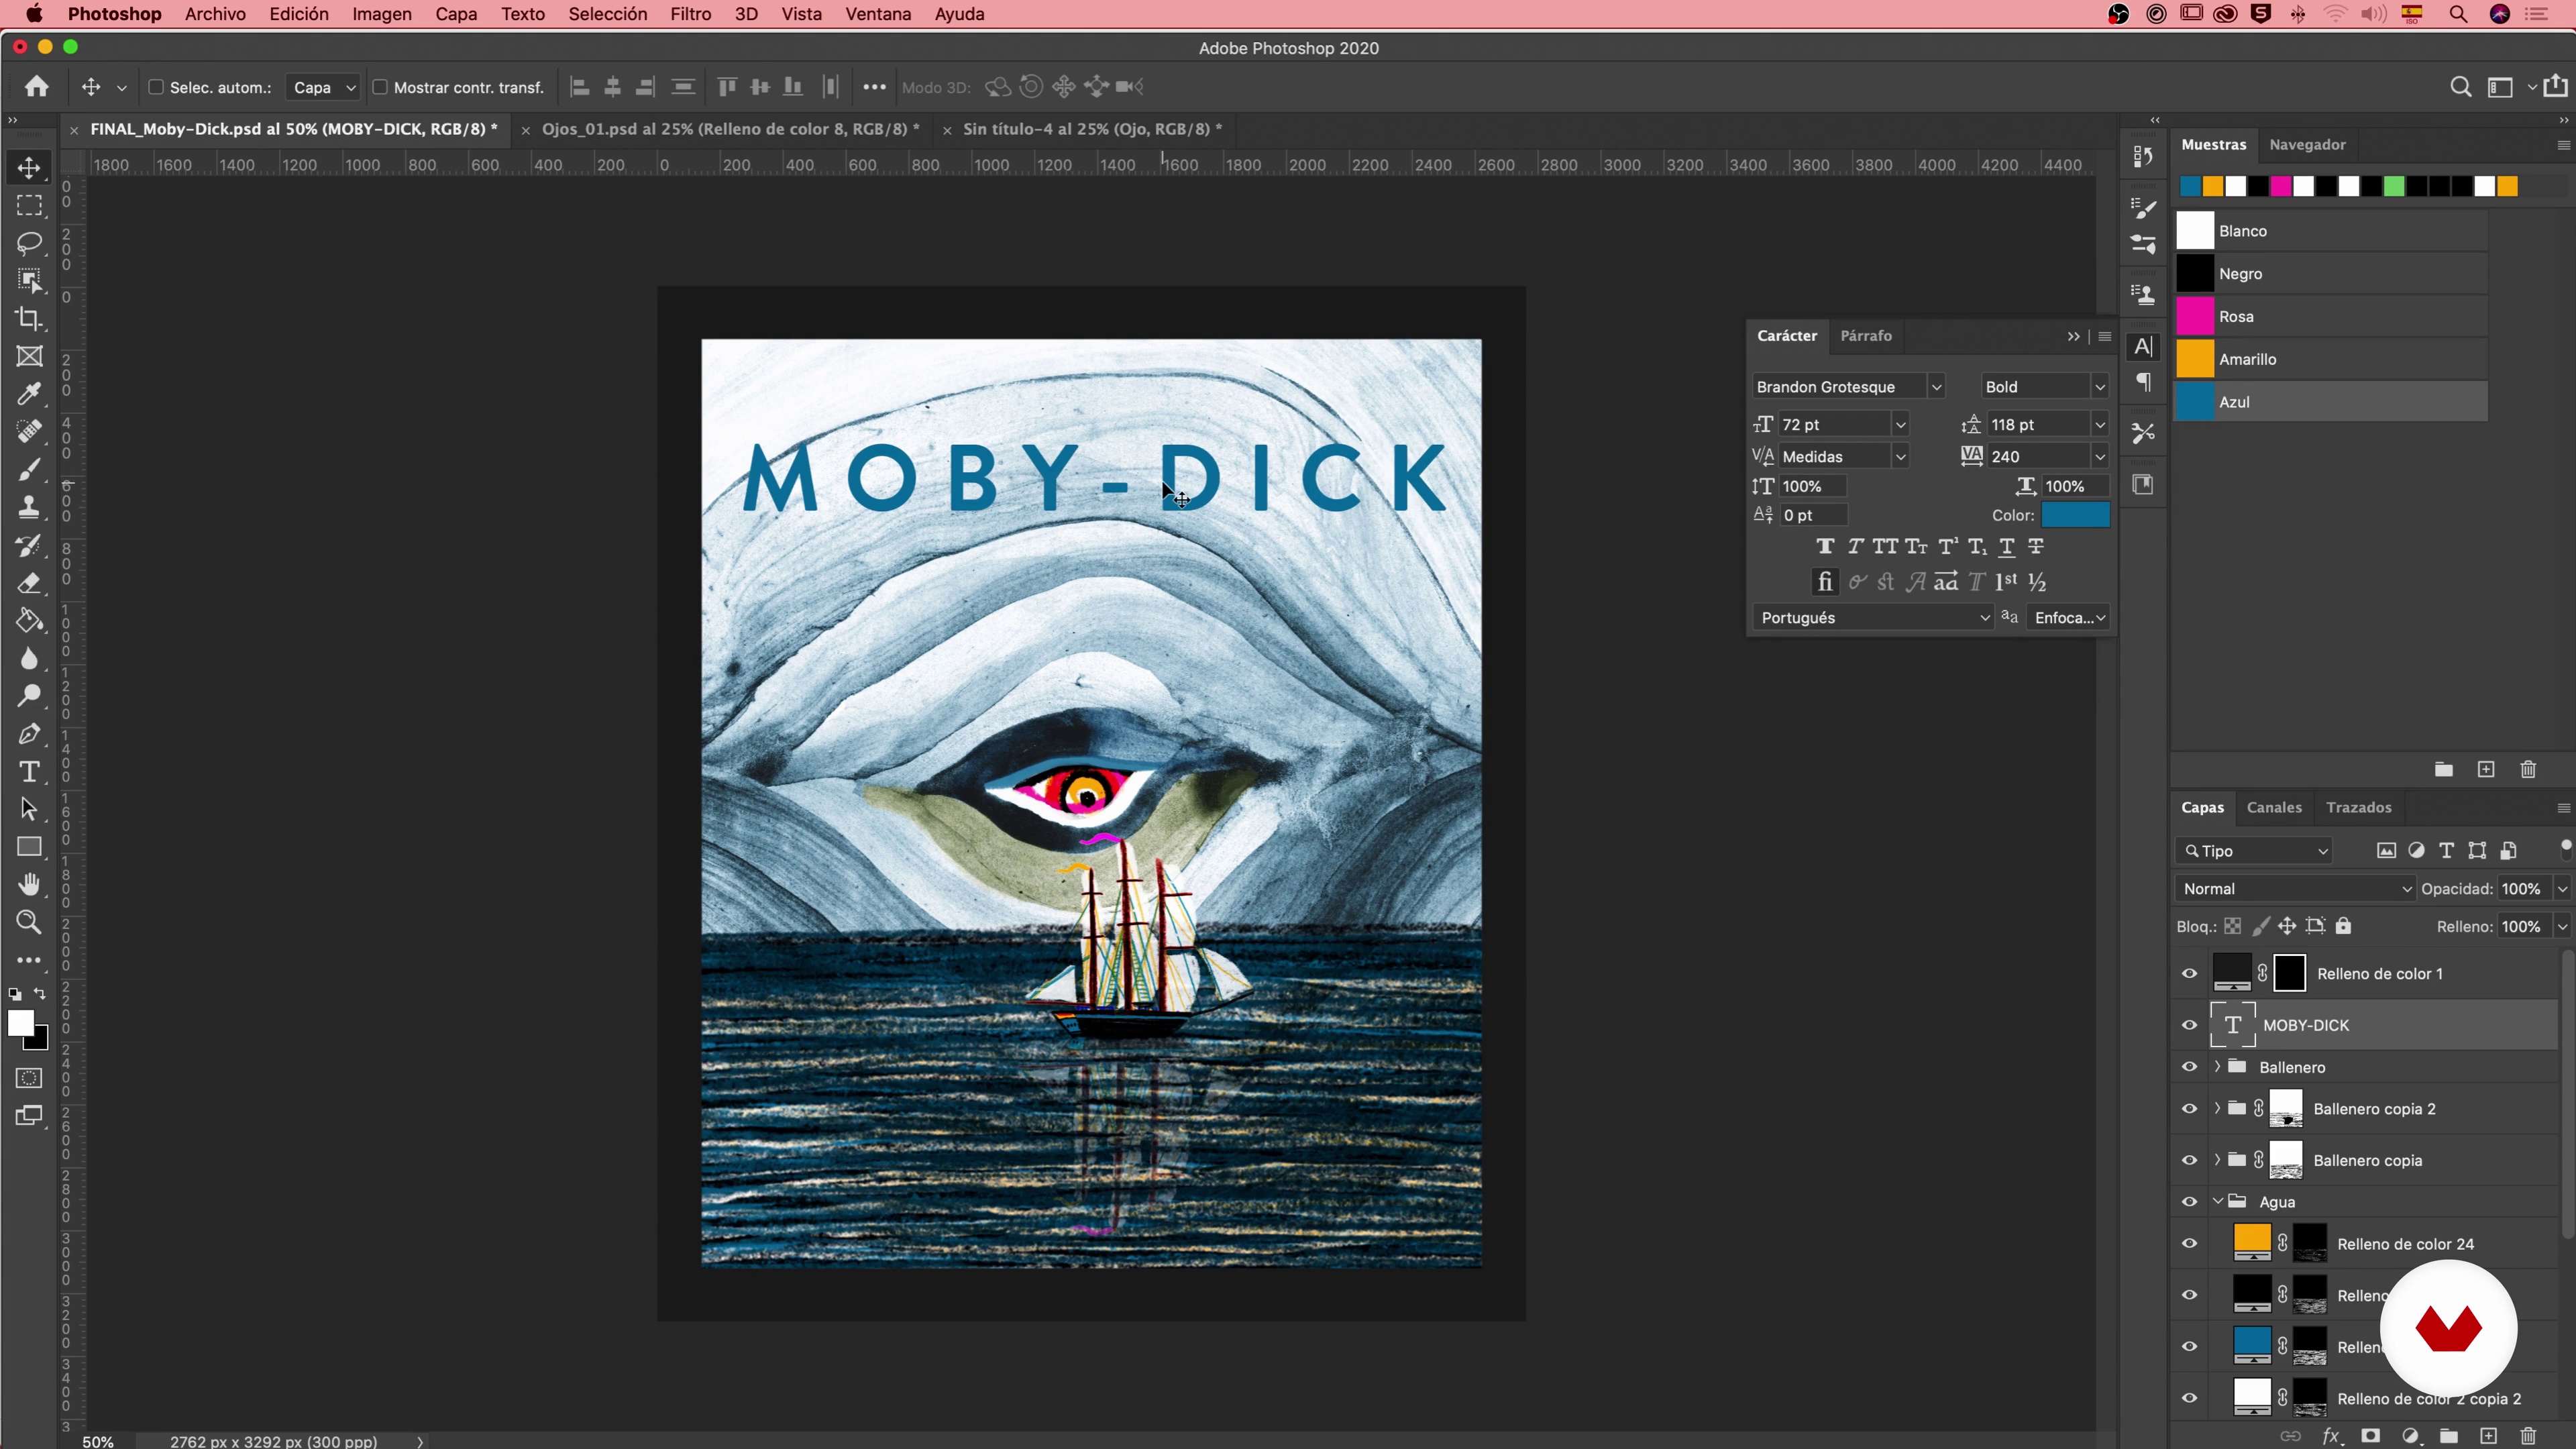Select the Clone Stamp tool
Image resolution: width=2576 pixels, height=1449 pixels.
[x=29, y=507]
